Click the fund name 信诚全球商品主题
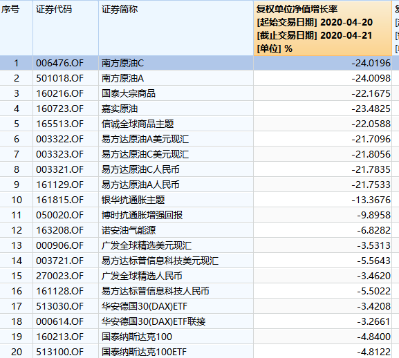 tap(138, 124)
